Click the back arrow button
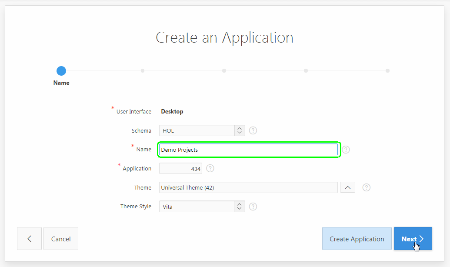450x267 pixels. point(29,238)
